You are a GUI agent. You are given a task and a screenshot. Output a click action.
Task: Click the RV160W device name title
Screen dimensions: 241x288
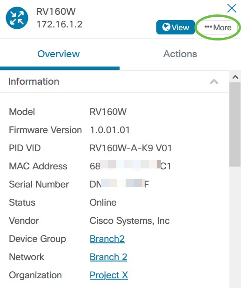pos(56,12)
